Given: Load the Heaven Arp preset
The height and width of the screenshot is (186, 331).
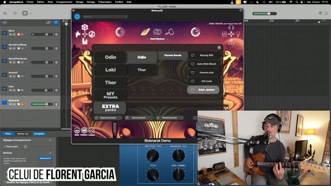Looking at the screenshot, I should point(206,72).
